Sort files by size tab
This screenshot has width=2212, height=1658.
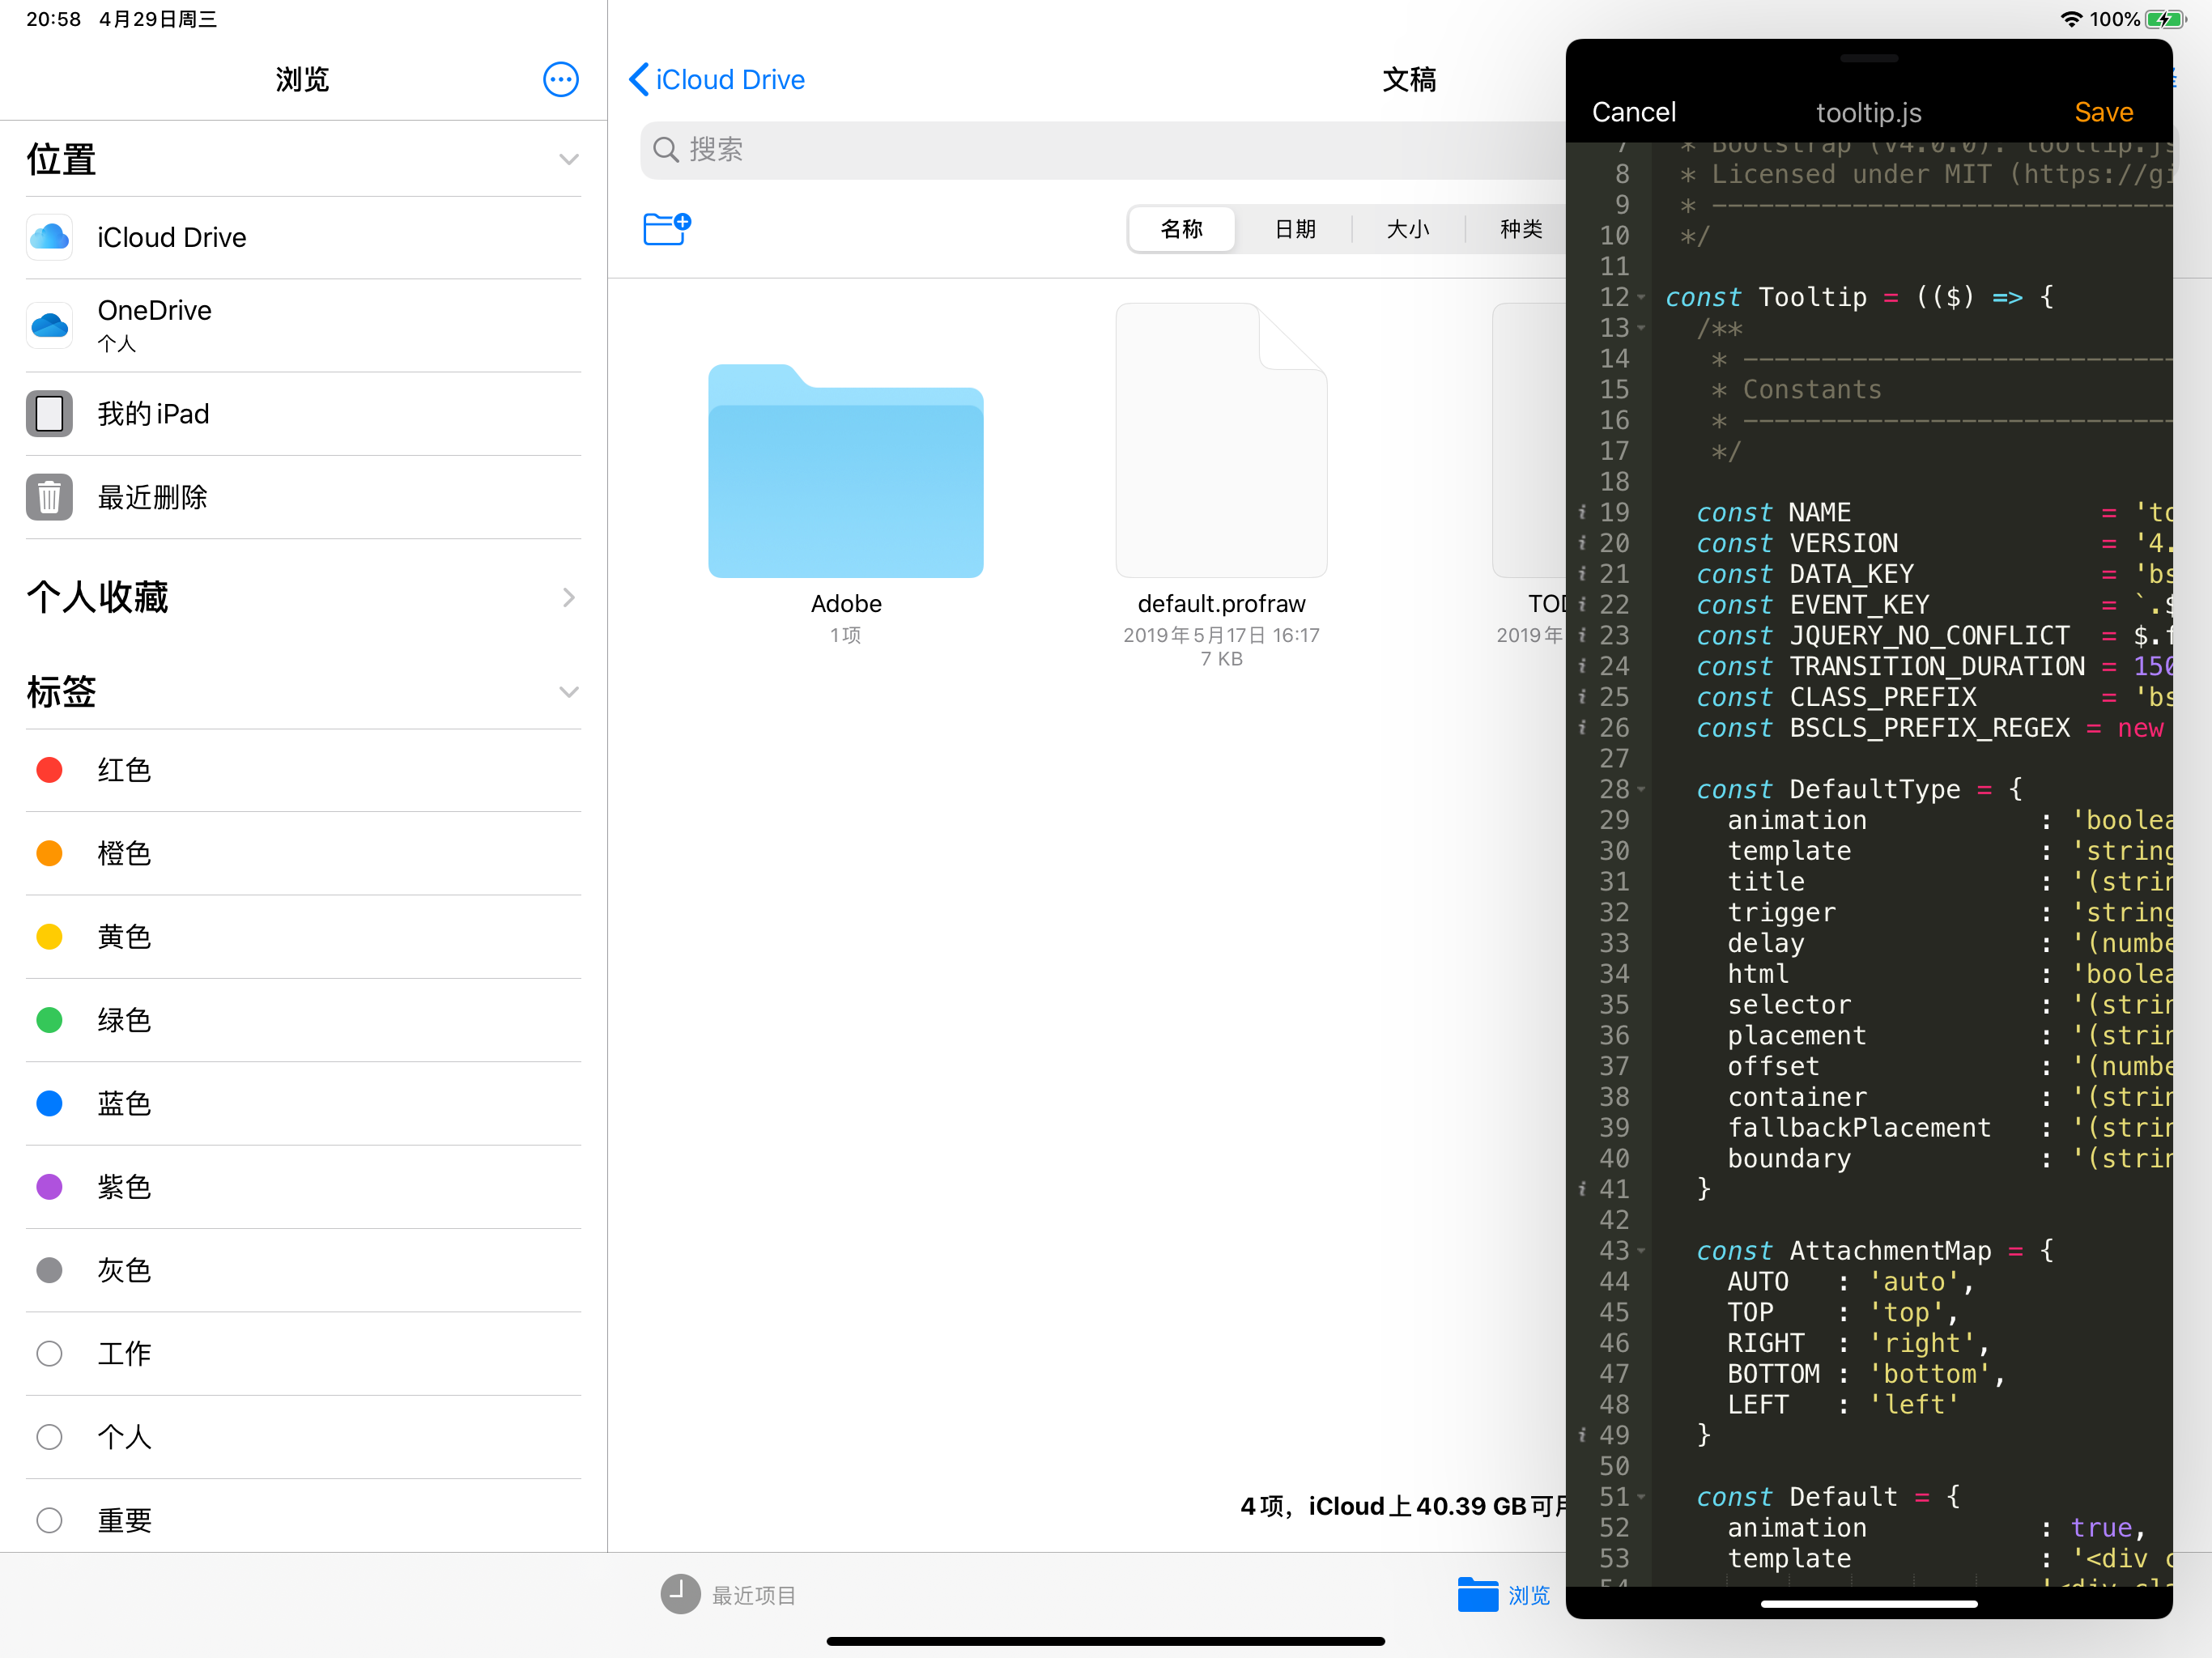tap(1408, 229)
